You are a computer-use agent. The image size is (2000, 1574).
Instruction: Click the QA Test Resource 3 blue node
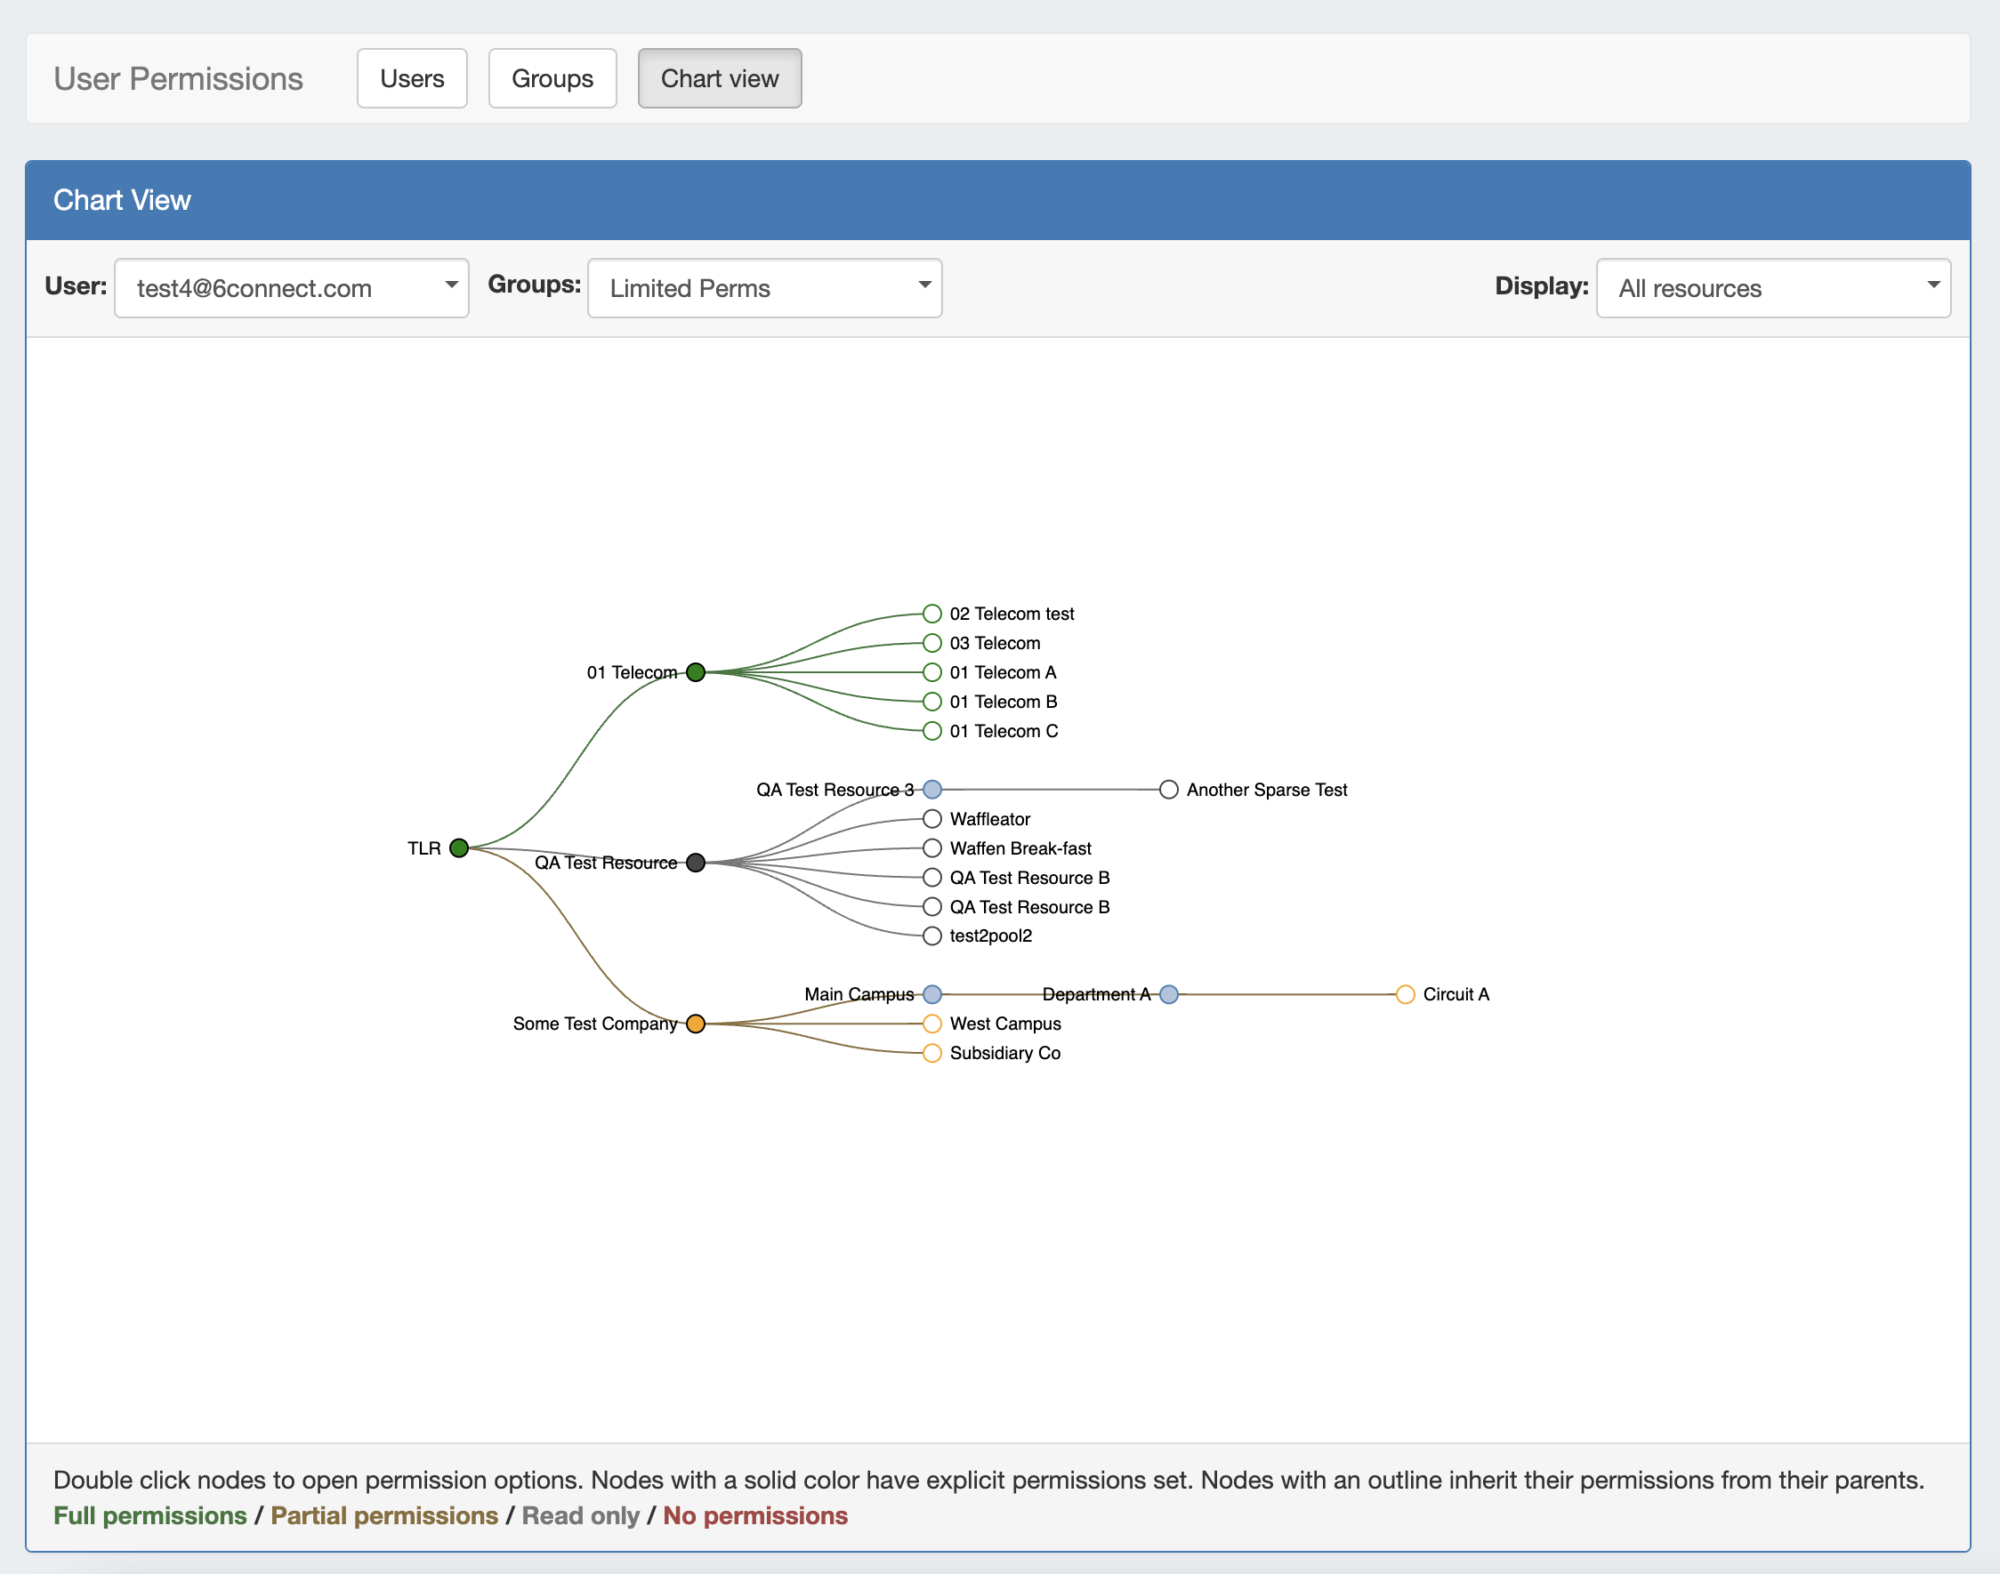[x=932, y=790]
